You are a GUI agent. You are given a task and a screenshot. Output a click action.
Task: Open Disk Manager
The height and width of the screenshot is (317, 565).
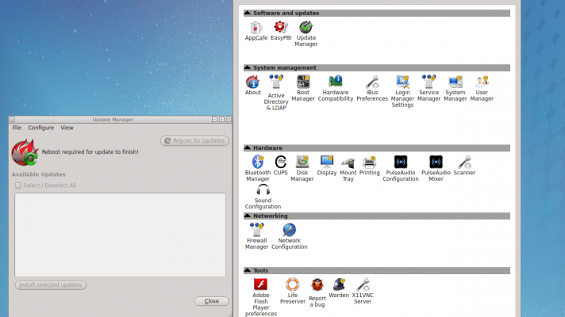[302, 162]
